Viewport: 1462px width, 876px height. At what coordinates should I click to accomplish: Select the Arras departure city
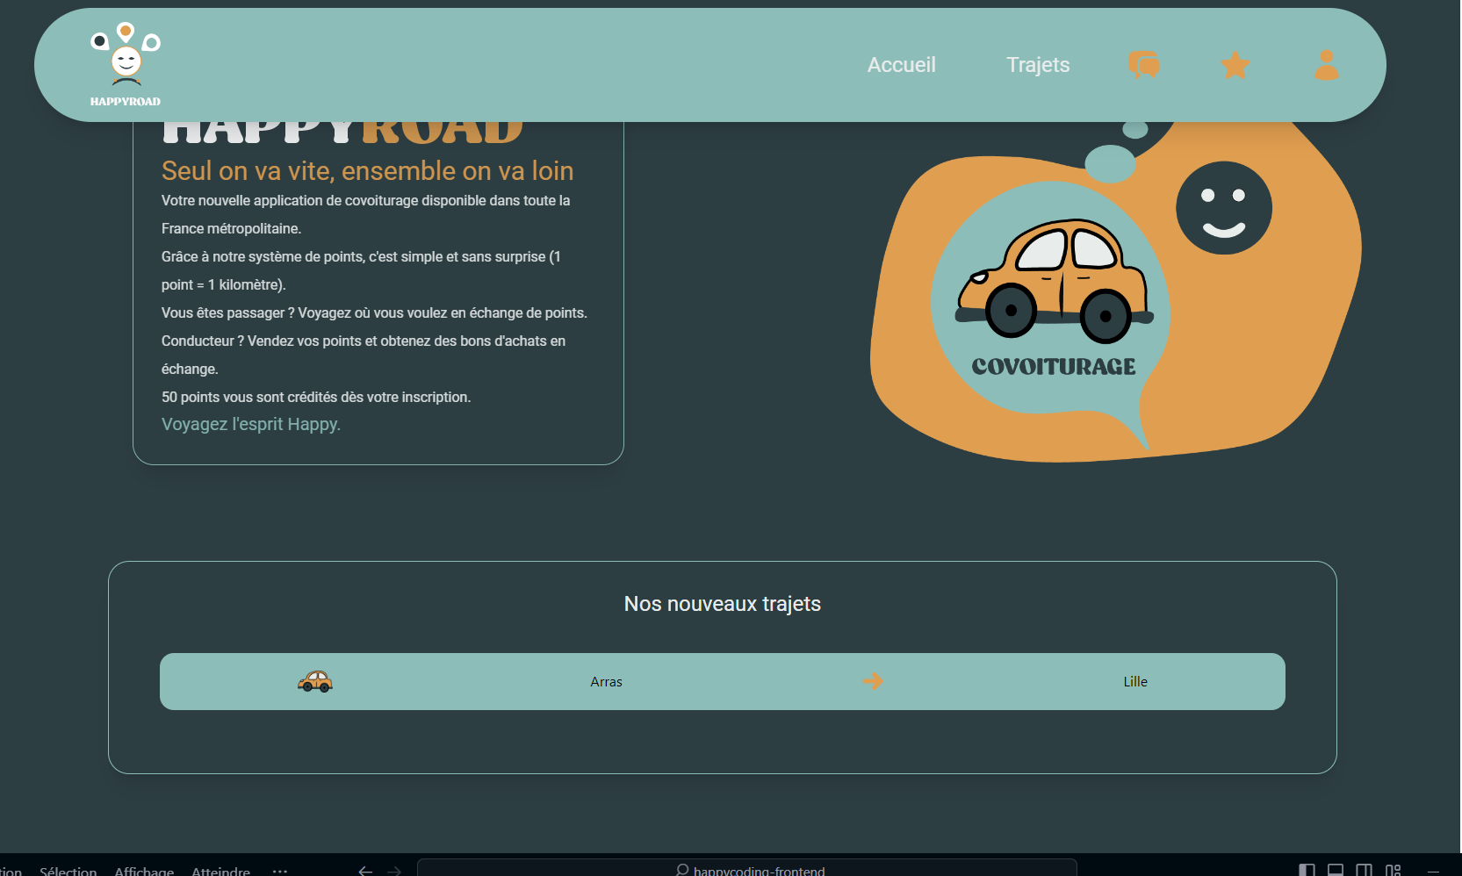[x=606, y=682]
